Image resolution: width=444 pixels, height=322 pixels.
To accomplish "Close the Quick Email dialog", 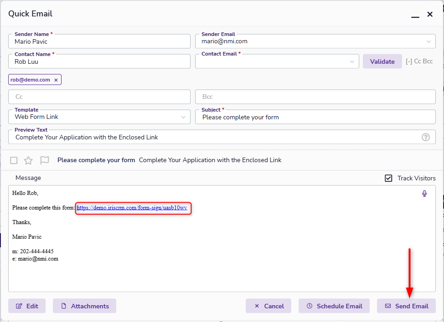I will [x=430, y=14].
